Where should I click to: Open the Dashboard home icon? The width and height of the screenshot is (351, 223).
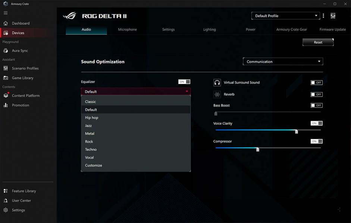(6, 23)
